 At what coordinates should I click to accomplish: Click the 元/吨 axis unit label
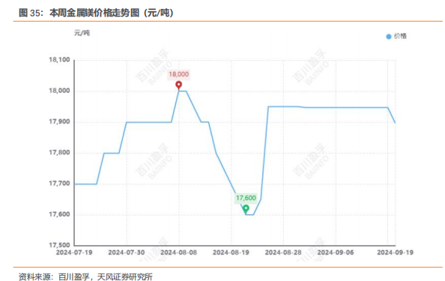click(82, 33)
